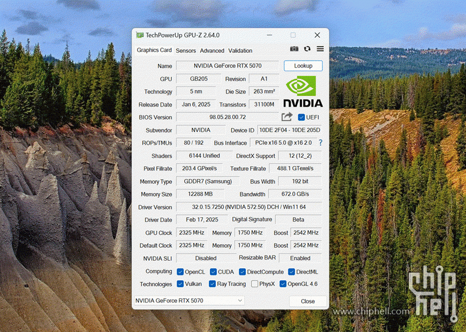Screen dimensions: 466x332
Task: Click the Shaders value 6144 Unified
Action: pos(204,156)
